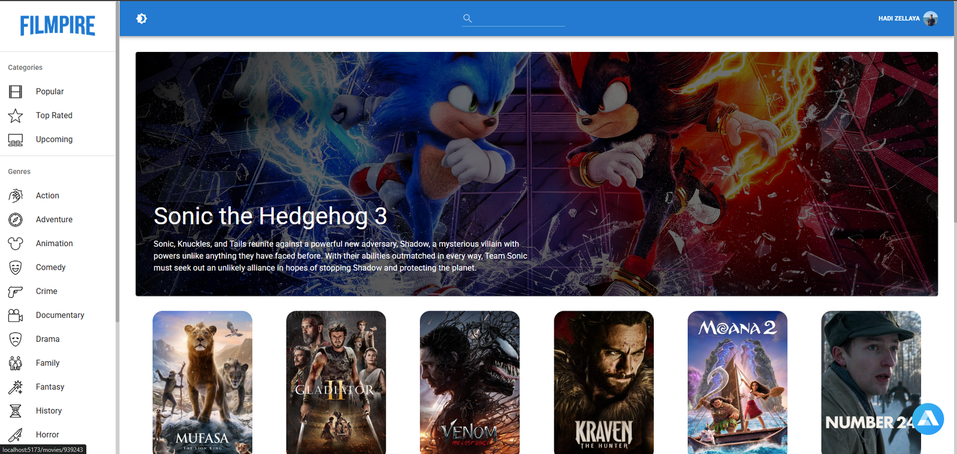The height and width of the screenshot is (454, 957).
Task: Select the Upcoming category
Action: click(54, 139)
